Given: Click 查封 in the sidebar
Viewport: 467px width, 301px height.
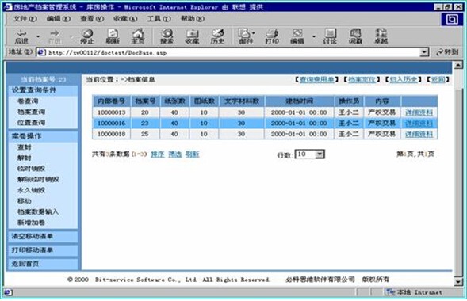Looking at the screenshot, I should click(24, 147).
